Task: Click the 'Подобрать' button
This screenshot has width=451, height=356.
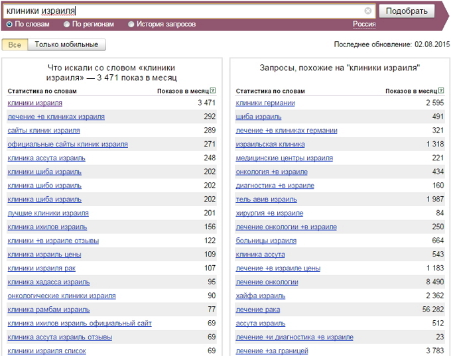Action: pyautogui.click(x=407, y=11)
